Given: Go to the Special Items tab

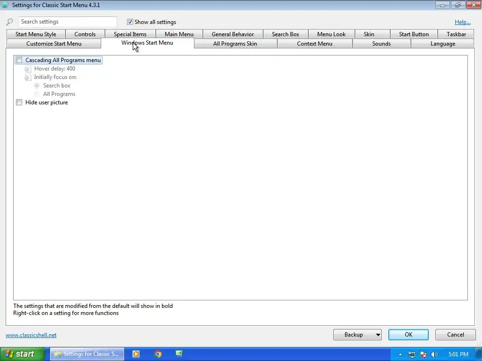Looking at the screenshot, I should point(130,34).
